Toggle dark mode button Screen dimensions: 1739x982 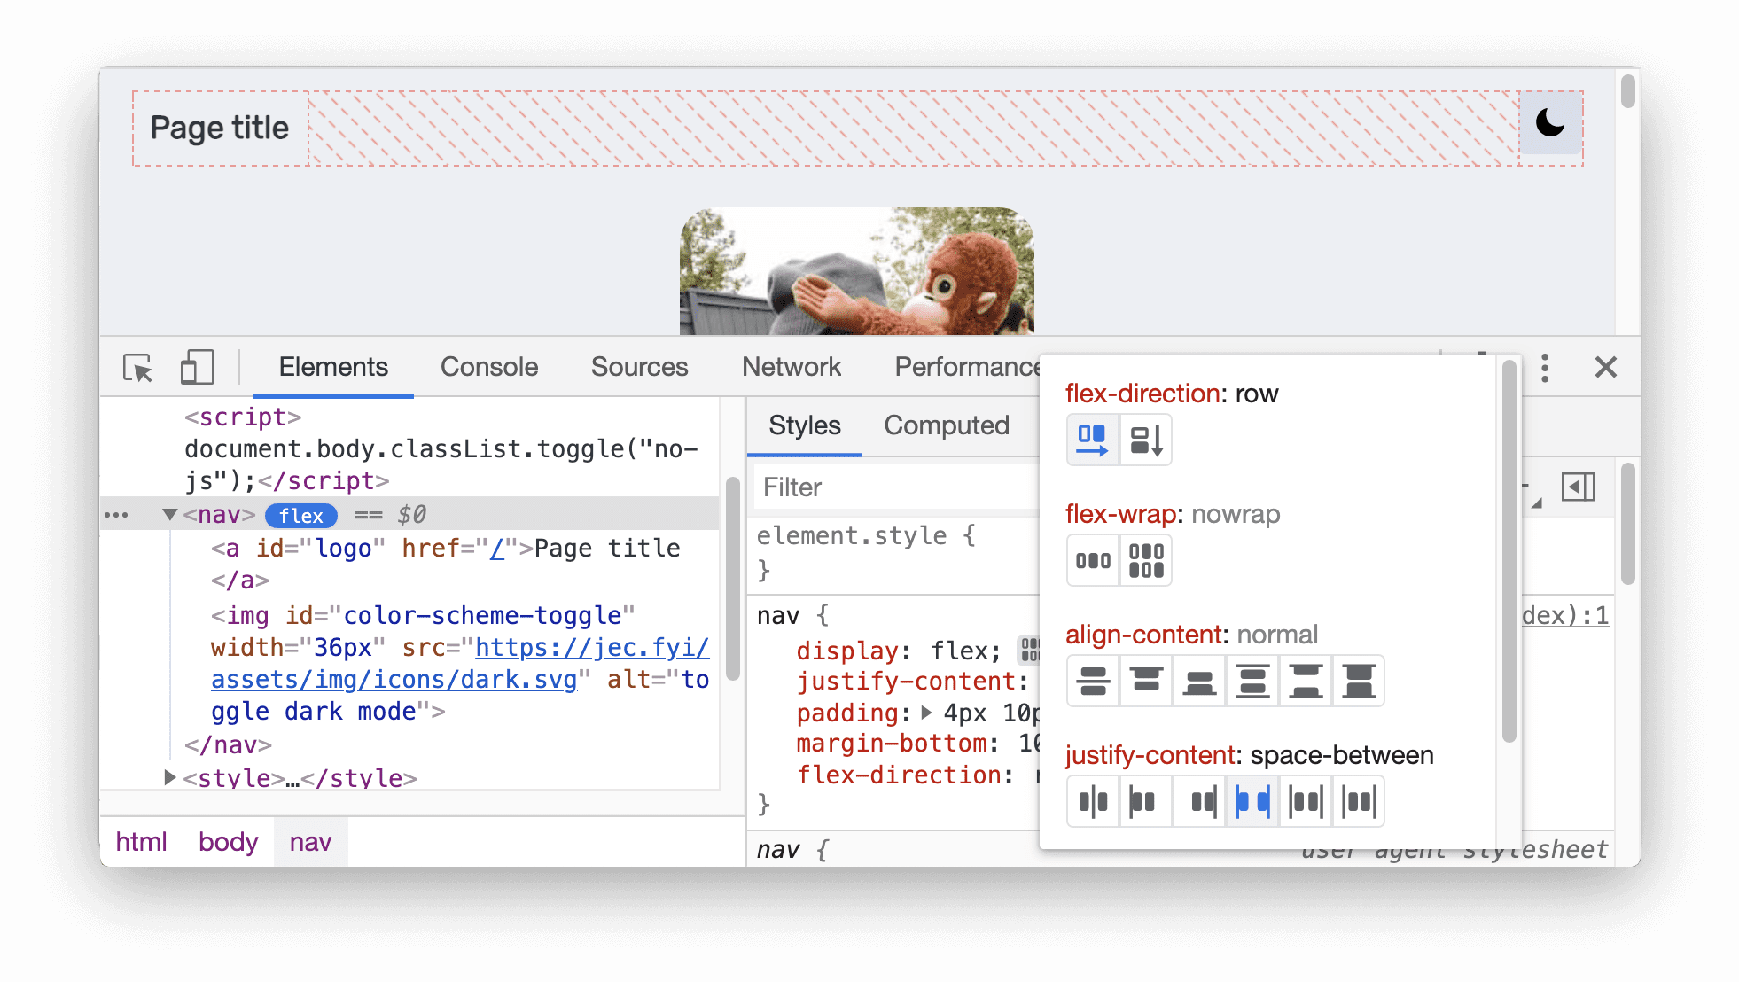[x=1549, y=124]
